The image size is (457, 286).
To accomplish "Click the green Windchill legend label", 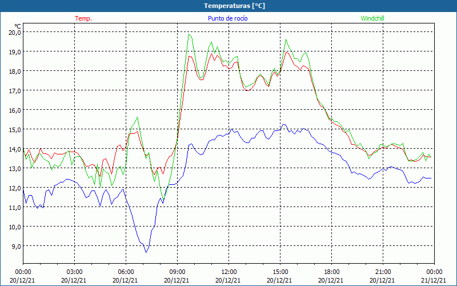I will click(372, 18).
